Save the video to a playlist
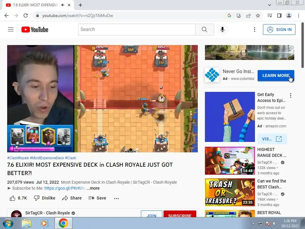The height and width of the screenshot is (229, 305). 97,198
